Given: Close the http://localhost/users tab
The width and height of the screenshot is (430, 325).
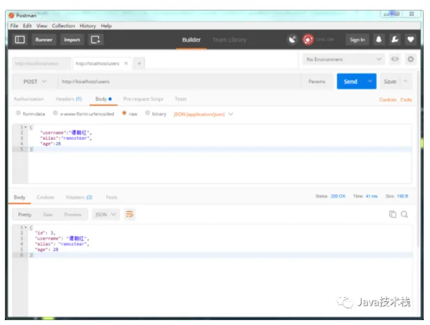Looking at the screenshot, I should (126, 64).
